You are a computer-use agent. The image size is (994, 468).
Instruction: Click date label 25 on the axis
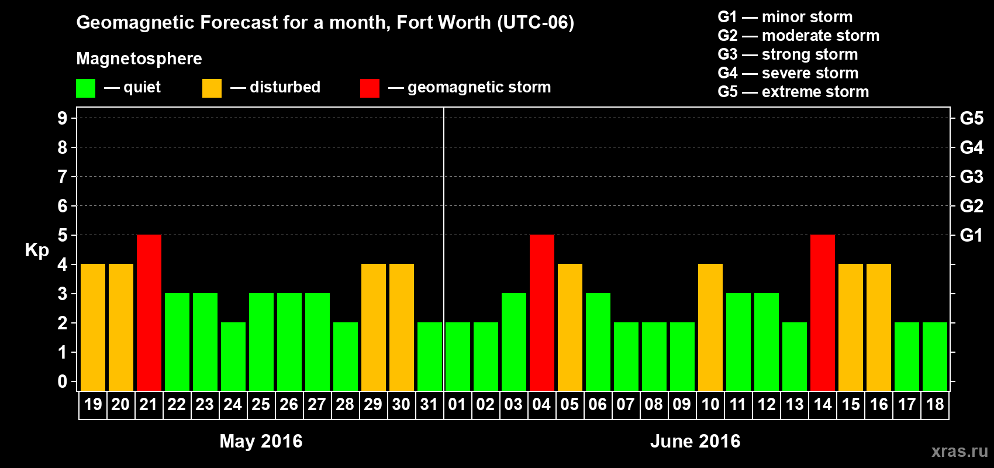pyautogui.click(x=261, y=405)
